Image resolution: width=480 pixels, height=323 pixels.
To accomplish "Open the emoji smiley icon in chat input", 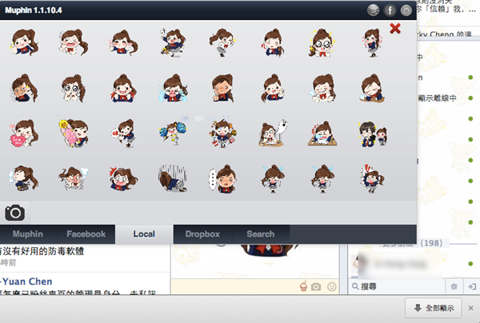I will (332, 286).
